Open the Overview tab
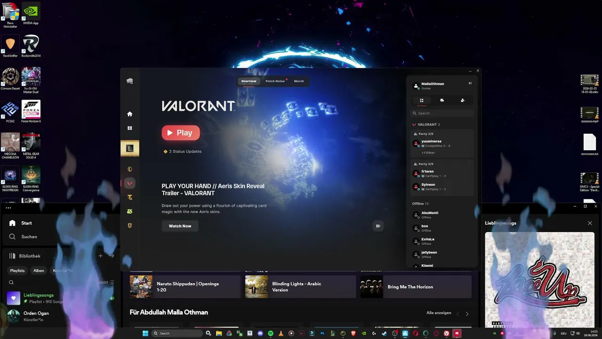This screenshot has width=602, height=339. pyautogui.click(x=249, y=81)
